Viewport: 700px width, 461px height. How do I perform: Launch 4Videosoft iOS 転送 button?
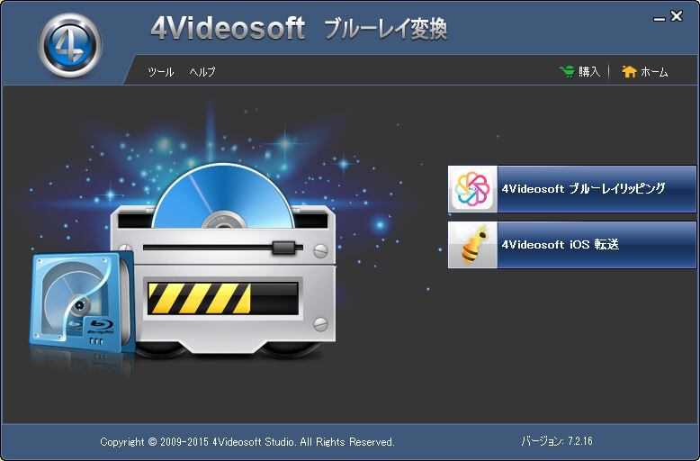[596, 245]
